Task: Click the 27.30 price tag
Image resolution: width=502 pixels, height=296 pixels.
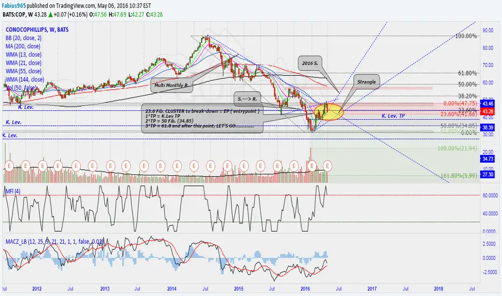Action: coord(487,174)
